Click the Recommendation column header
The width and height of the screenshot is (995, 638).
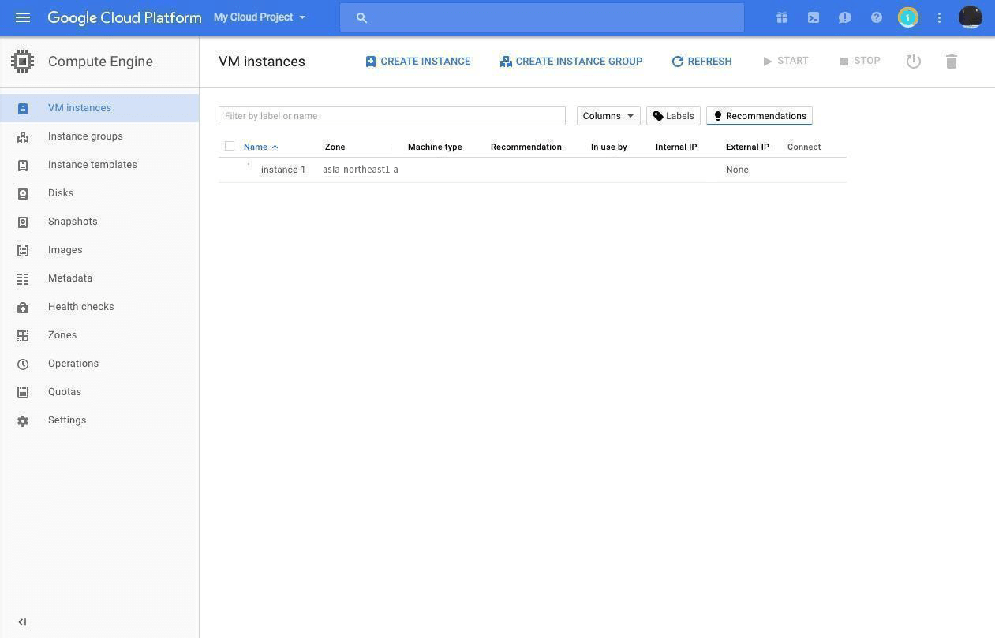tap(526, 147)
